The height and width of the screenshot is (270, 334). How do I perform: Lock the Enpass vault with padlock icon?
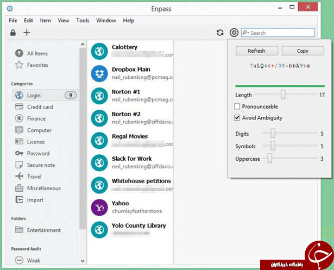(x=13, y=33)
